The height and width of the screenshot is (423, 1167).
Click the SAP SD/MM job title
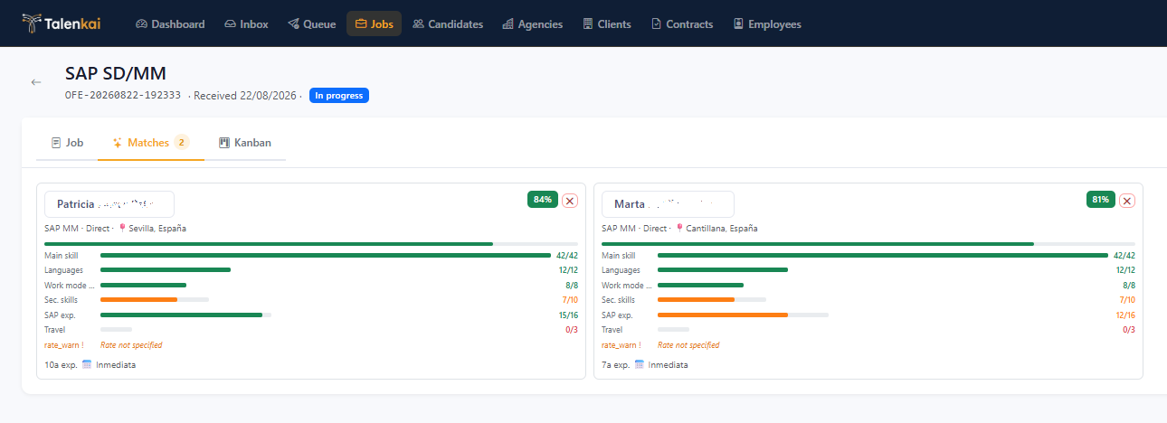click(116, 73)
